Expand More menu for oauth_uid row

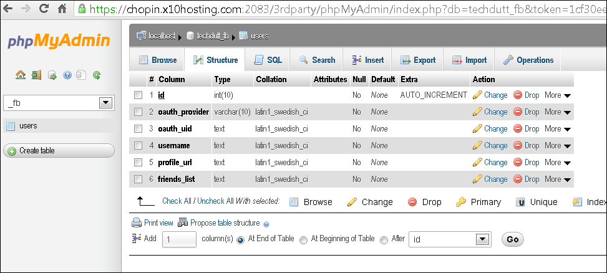pos(558,129)
